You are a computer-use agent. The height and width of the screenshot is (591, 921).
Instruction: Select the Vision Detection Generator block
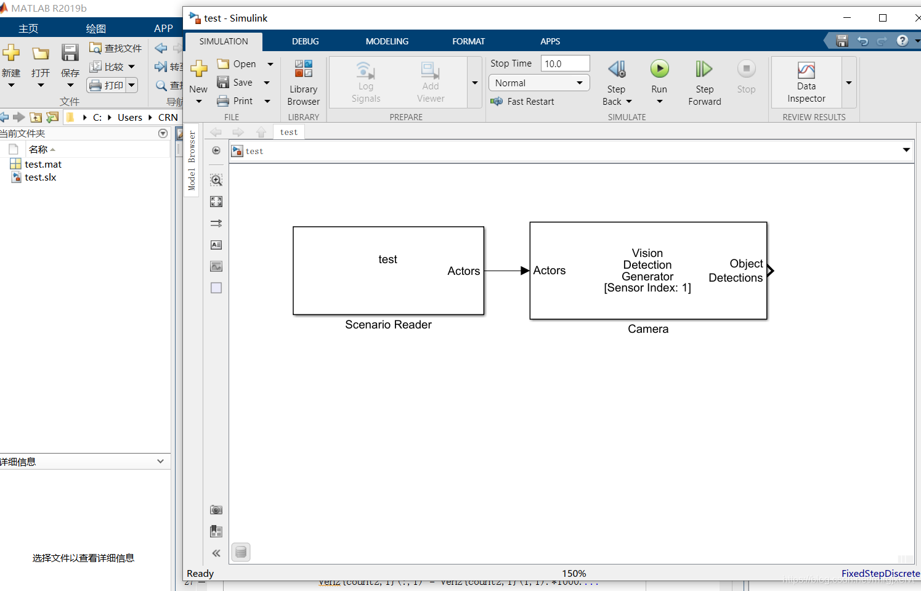point(648,271)
